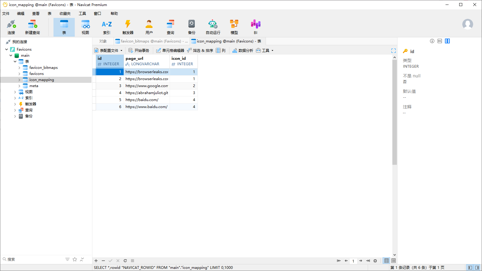Screen dimensions: 482x271
Task: Click cell https://www.google.com
Action: pos(147,86)
